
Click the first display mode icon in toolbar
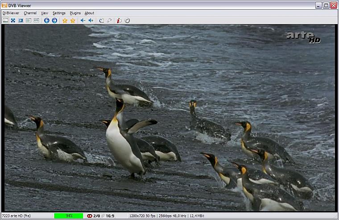pos(5,20)
